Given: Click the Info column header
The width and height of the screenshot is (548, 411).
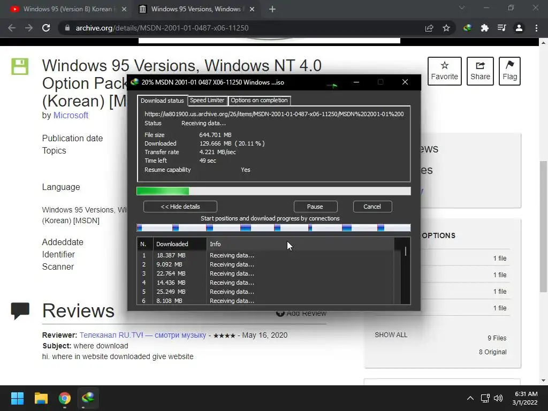Looking at the screenshot, I should 301,244.
